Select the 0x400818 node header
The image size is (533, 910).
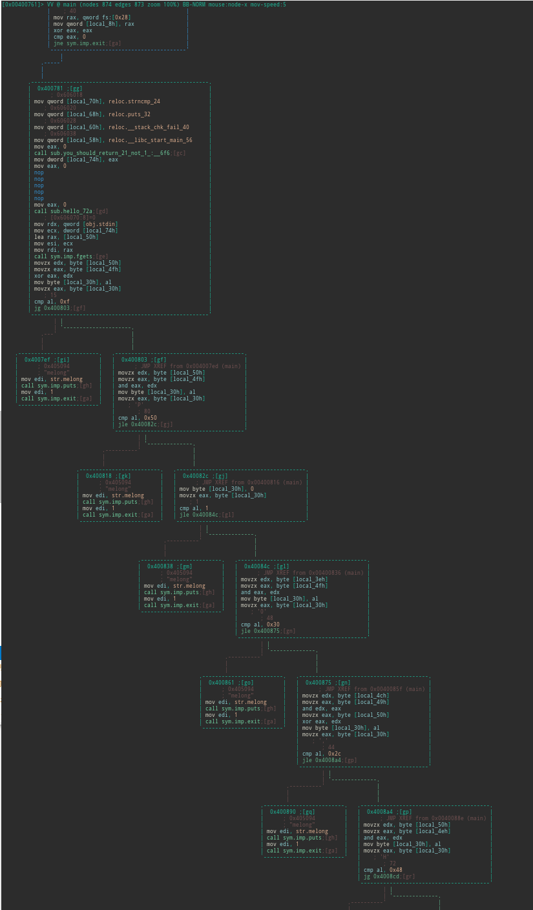(x=108, y=476)
